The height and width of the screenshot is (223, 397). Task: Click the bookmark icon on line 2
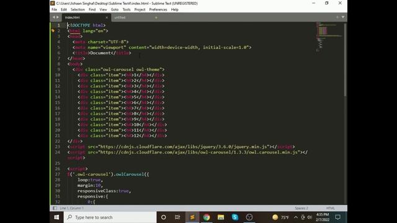[53, 30]
